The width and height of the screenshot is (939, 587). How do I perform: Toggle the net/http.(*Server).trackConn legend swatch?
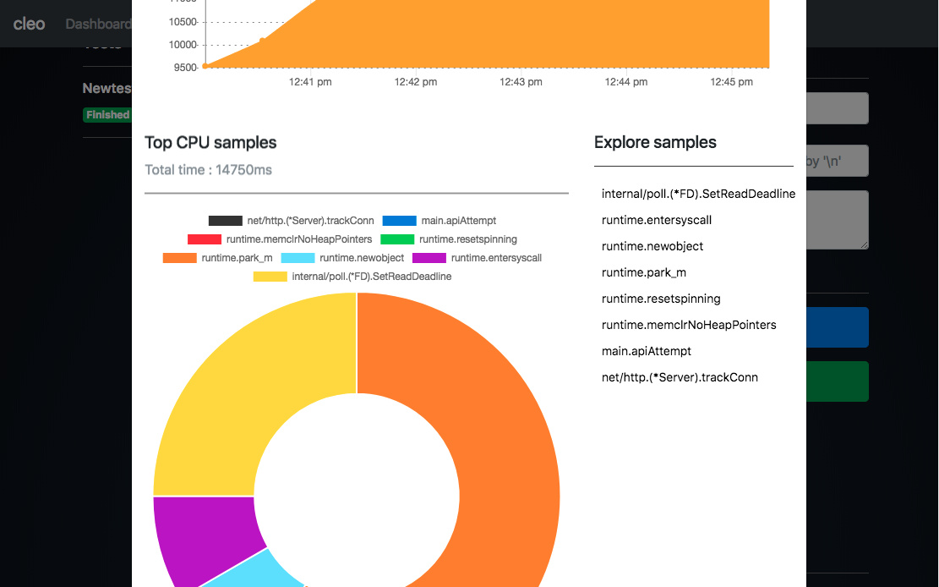tap(225, 221)
